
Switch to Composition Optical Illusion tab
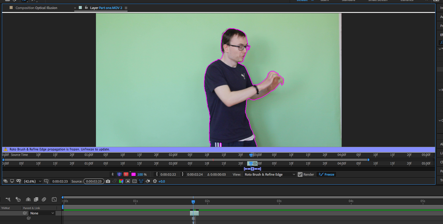click(x=36, y=8)
